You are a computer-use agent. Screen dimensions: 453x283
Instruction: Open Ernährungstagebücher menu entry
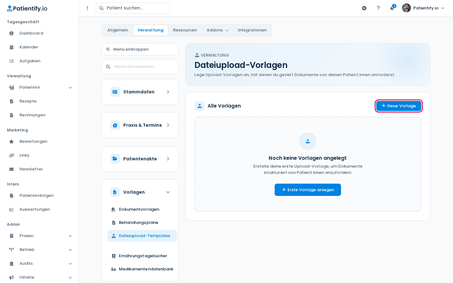point(142,256)
